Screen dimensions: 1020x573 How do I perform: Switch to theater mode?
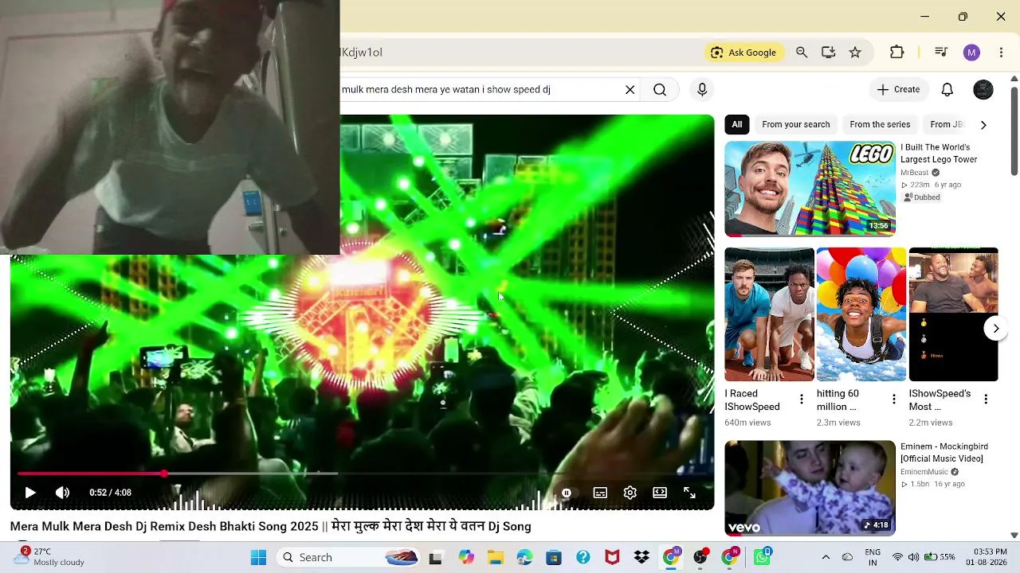tap(660, 493)
